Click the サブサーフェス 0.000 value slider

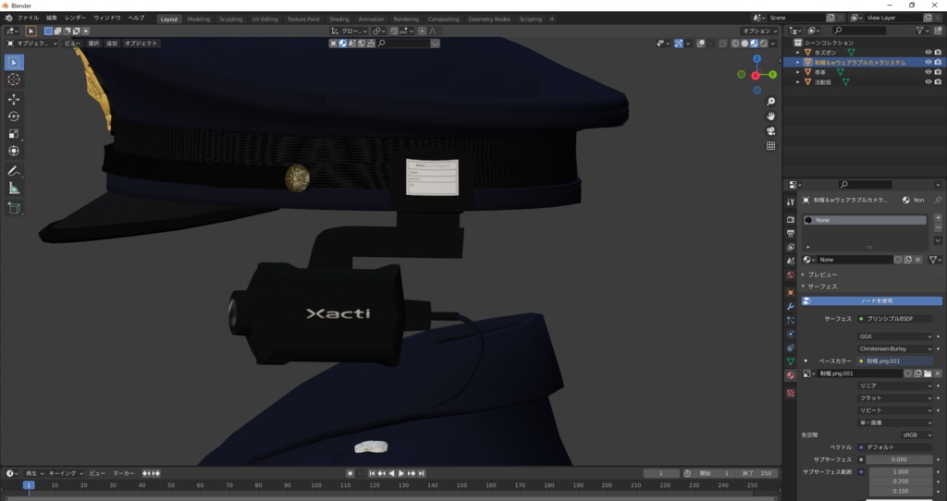point(899,459)
